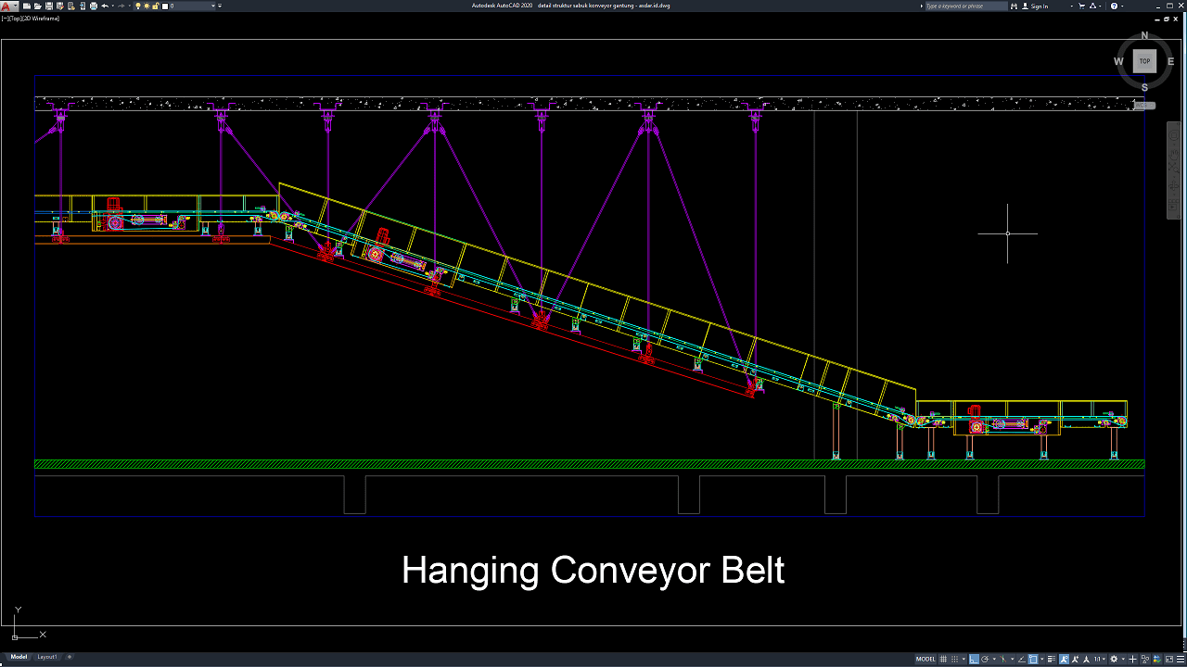Switch to the Layout1 tab

tap(47, 657)
